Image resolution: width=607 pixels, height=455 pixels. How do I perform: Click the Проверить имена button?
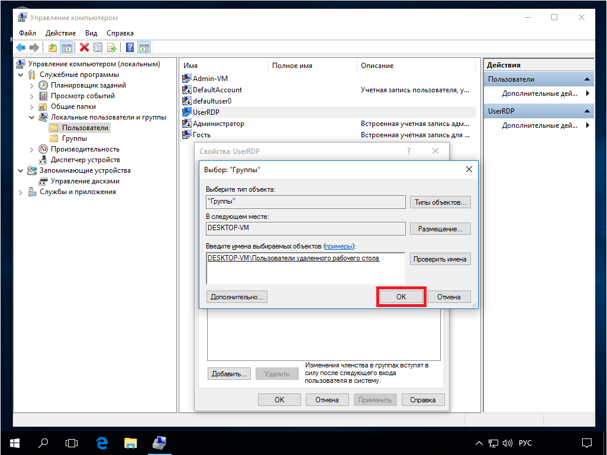440,259
